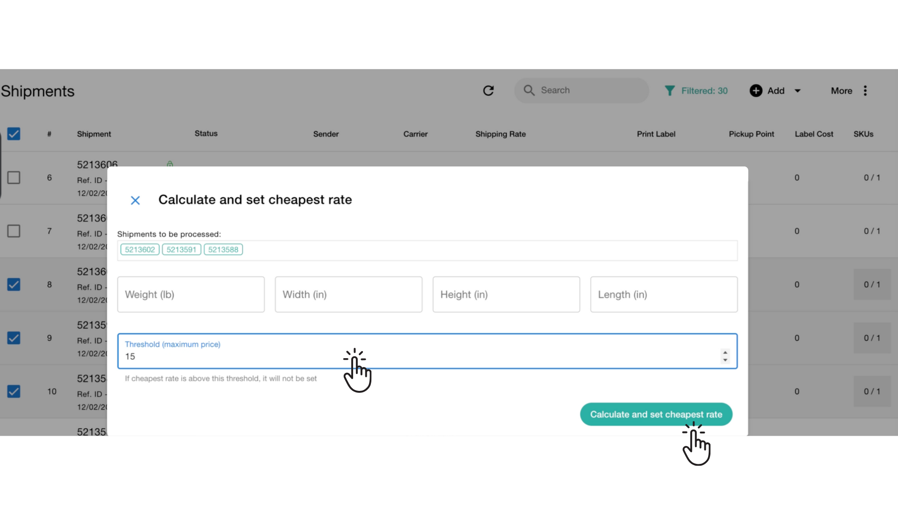
Task: Click the search magnifier icon
Action: [529, 90]
